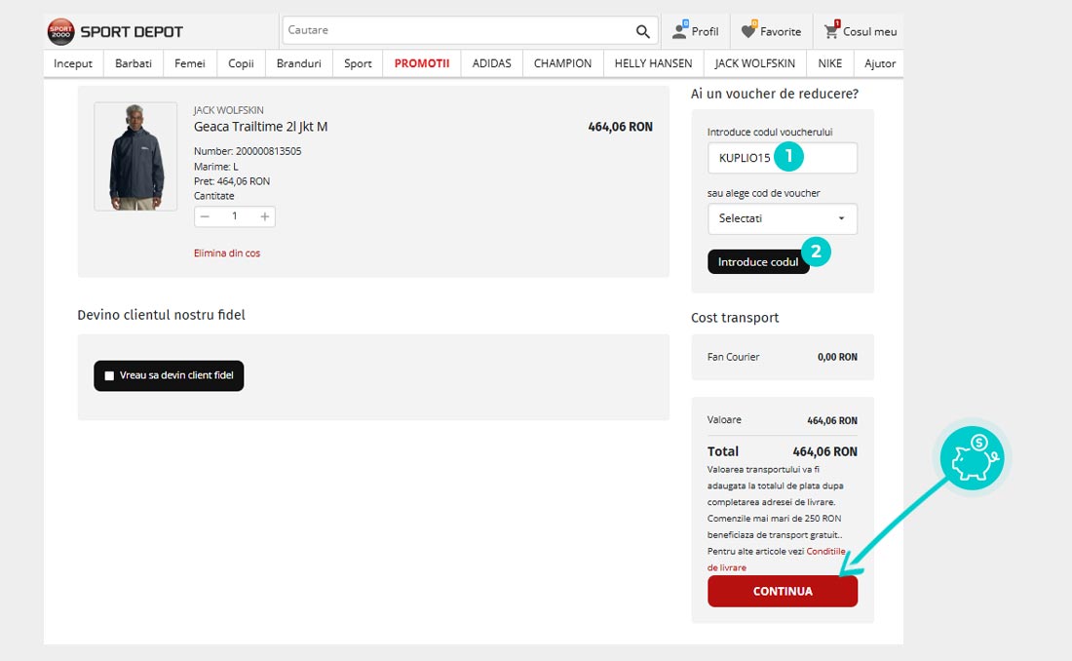Click 'Elimina din cos' link

[x=227, y=253]
